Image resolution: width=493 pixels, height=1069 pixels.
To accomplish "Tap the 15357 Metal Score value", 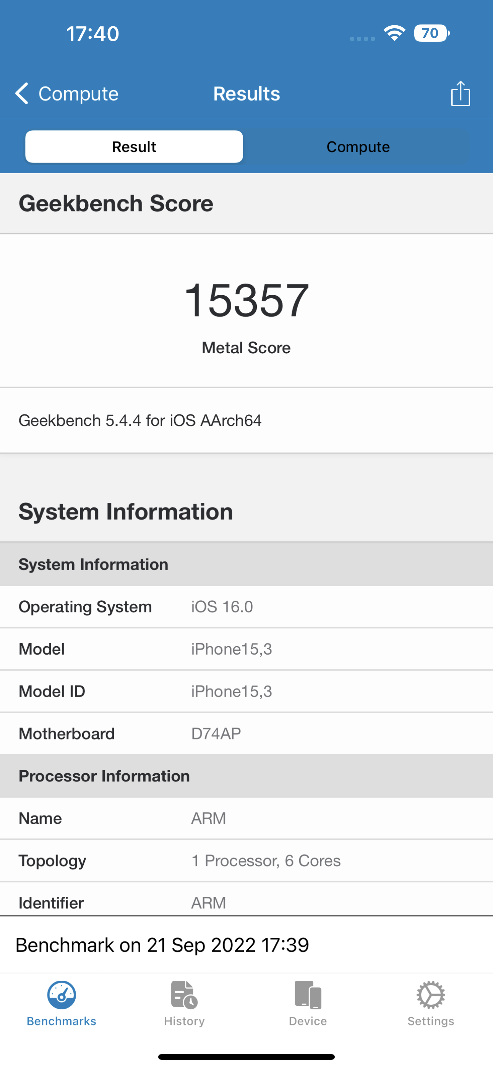I will coord(246,300).
